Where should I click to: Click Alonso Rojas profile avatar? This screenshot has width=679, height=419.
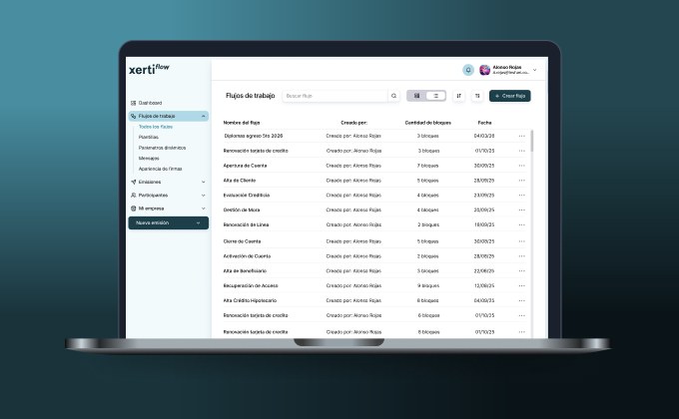(484, 70)
